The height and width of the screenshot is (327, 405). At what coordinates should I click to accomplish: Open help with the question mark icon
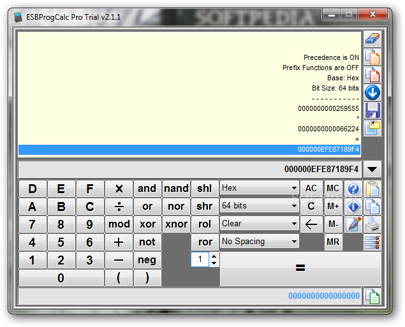[353, 189]
